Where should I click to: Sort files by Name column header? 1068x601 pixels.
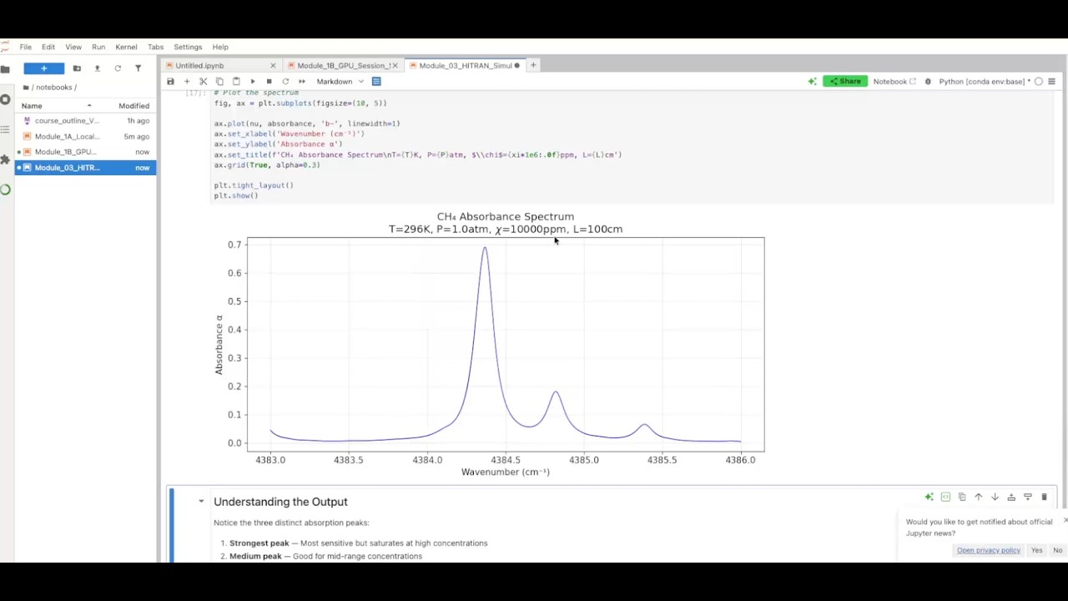(x=57, y=106)
